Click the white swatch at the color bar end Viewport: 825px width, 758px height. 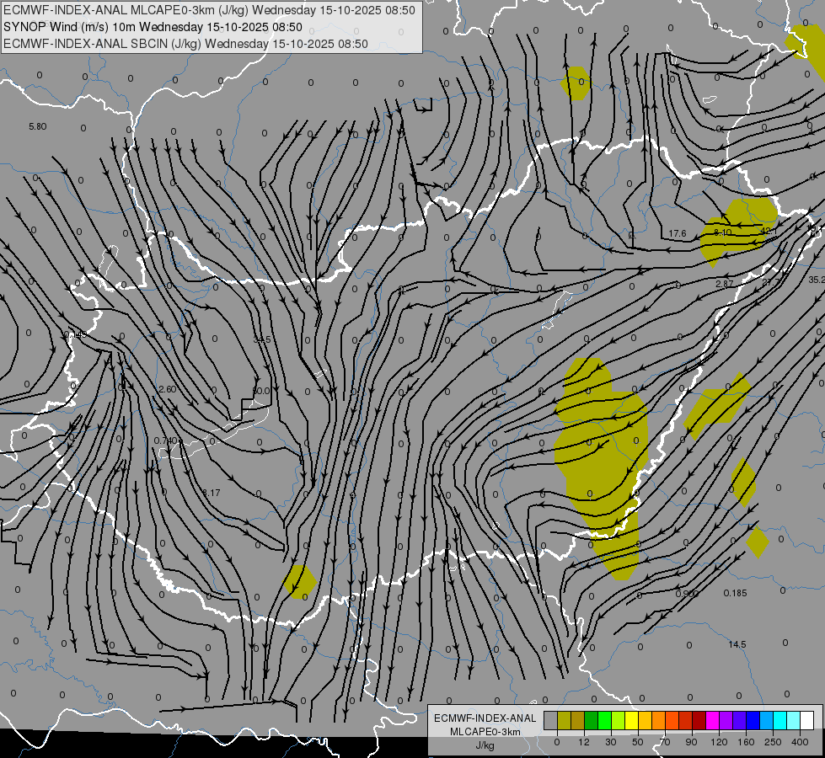(807, 720)
